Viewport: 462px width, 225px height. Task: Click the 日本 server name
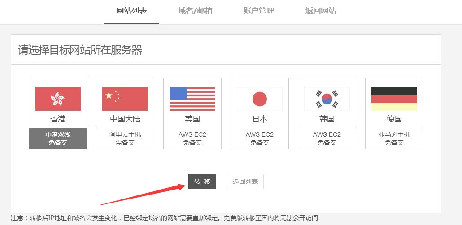pyautogui.click(x=260, y=119)
